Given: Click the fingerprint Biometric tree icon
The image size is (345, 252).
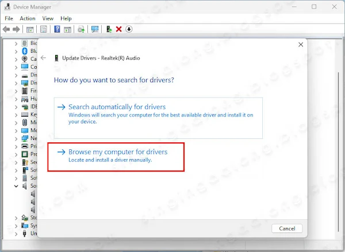Looking at the screenshot, I should pos(25,43).
